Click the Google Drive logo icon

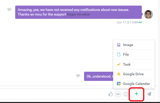[x=118, y=74]
